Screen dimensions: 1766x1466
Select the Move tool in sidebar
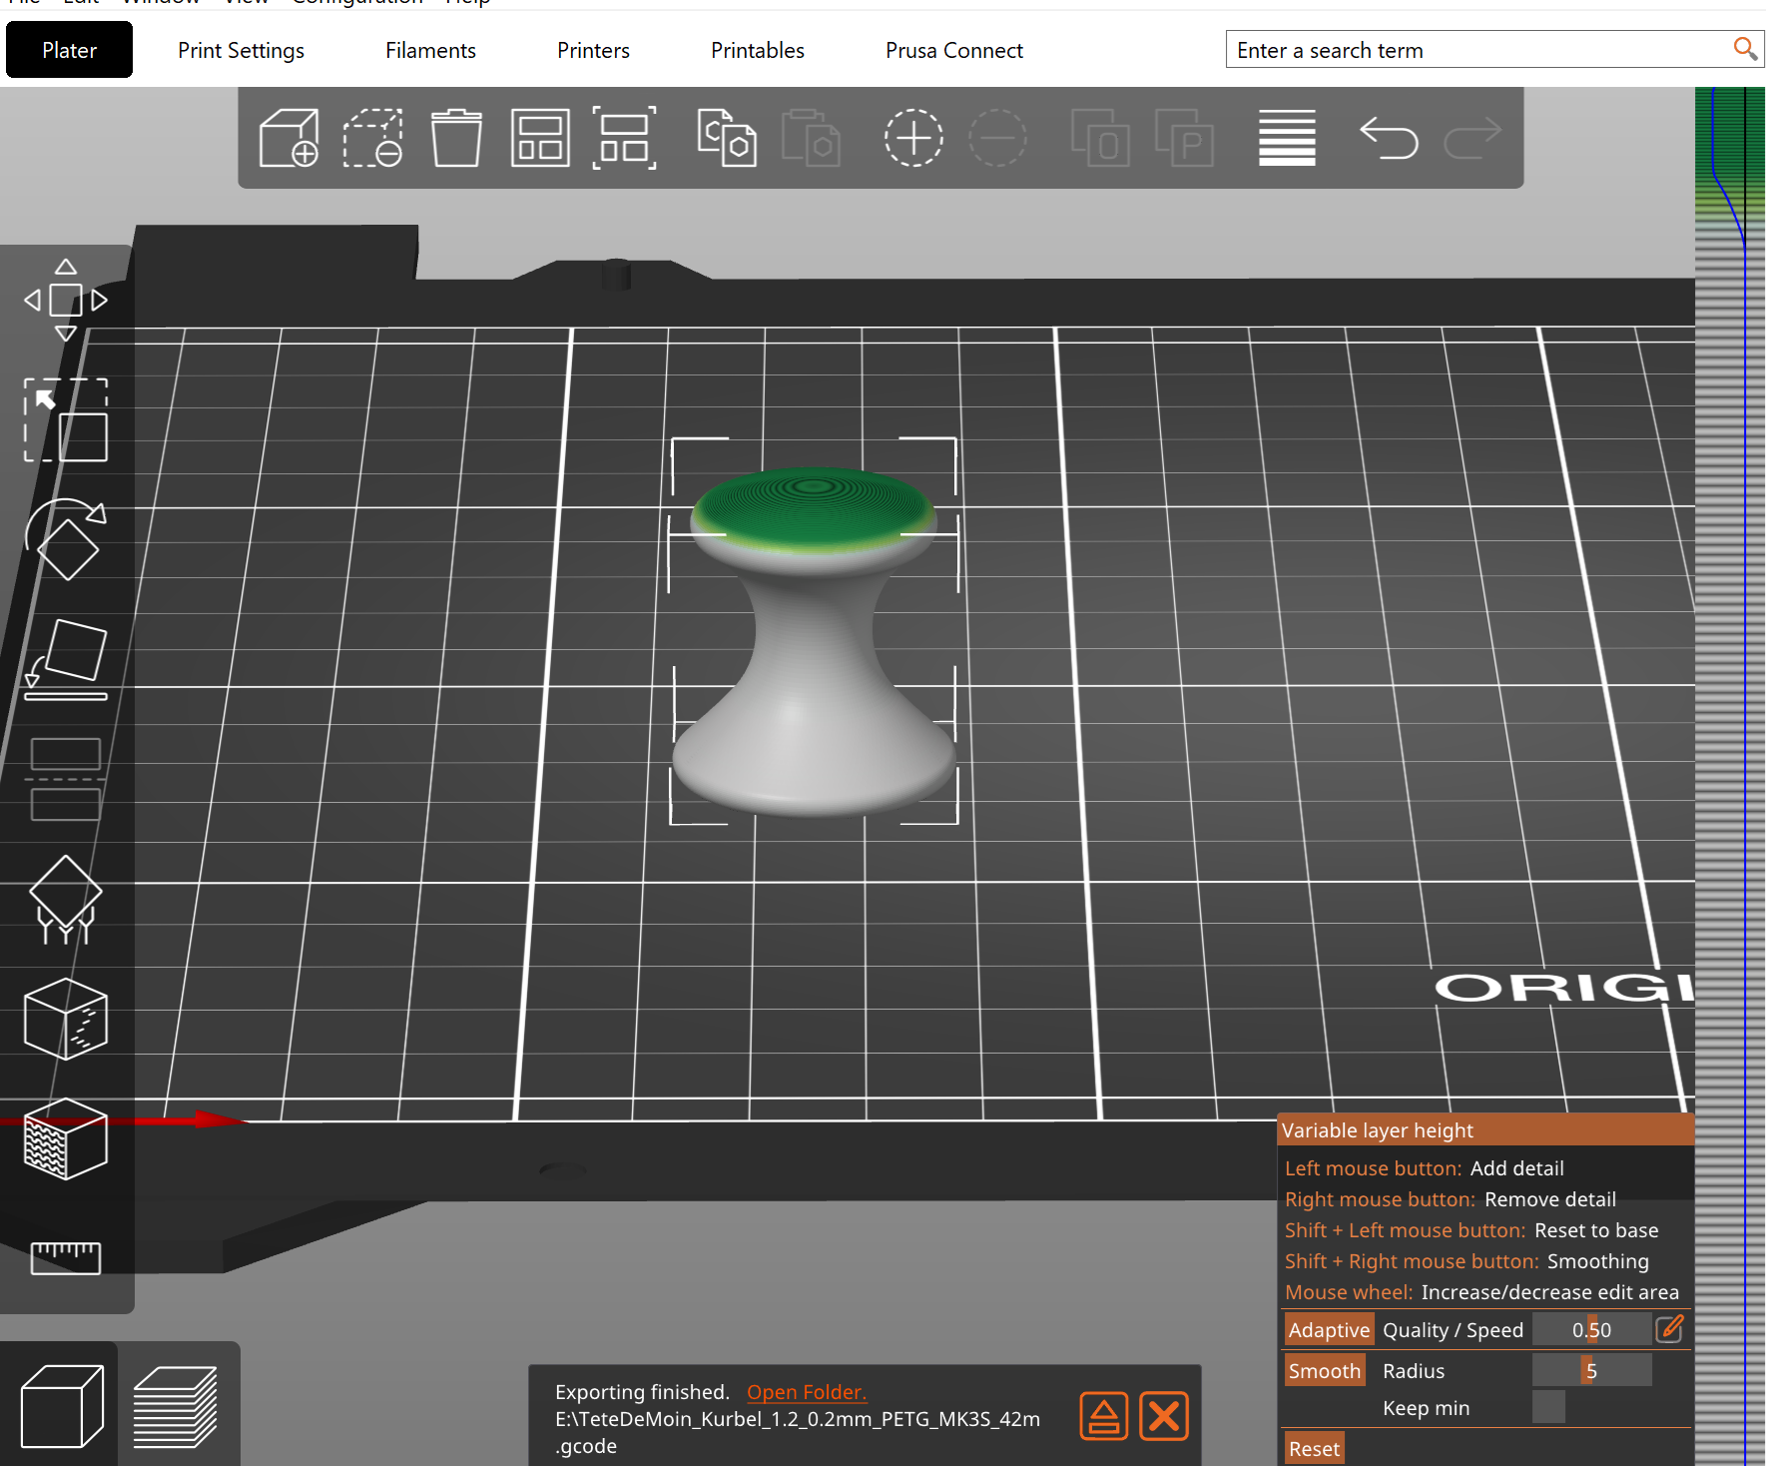pyautogui.click(x=66, y=300)
